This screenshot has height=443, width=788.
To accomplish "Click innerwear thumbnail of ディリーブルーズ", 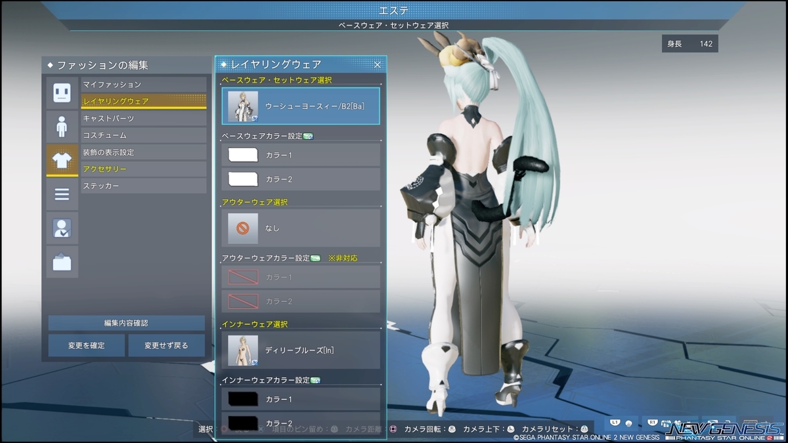I will tap(243, 350).
